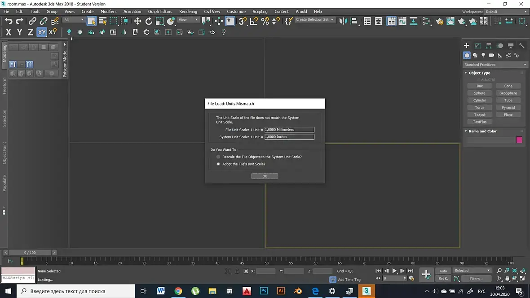Open the Utilities wrench panel

(521, 46)
